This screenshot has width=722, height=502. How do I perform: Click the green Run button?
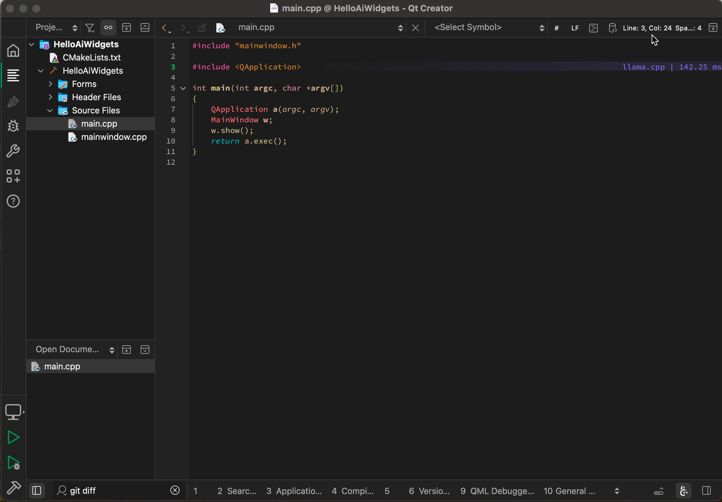(13, 437)
